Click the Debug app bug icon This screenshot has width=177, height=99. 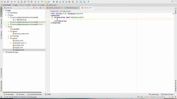click(57, 2)
